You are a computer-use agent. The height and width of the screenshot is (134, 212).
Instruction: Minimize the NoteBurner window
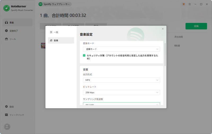point(195,4)
